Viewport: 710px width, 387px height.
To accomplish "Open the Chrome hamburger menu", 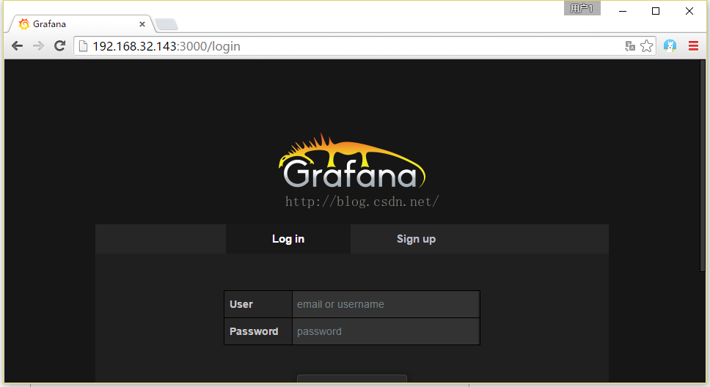I will pos(693,45).
